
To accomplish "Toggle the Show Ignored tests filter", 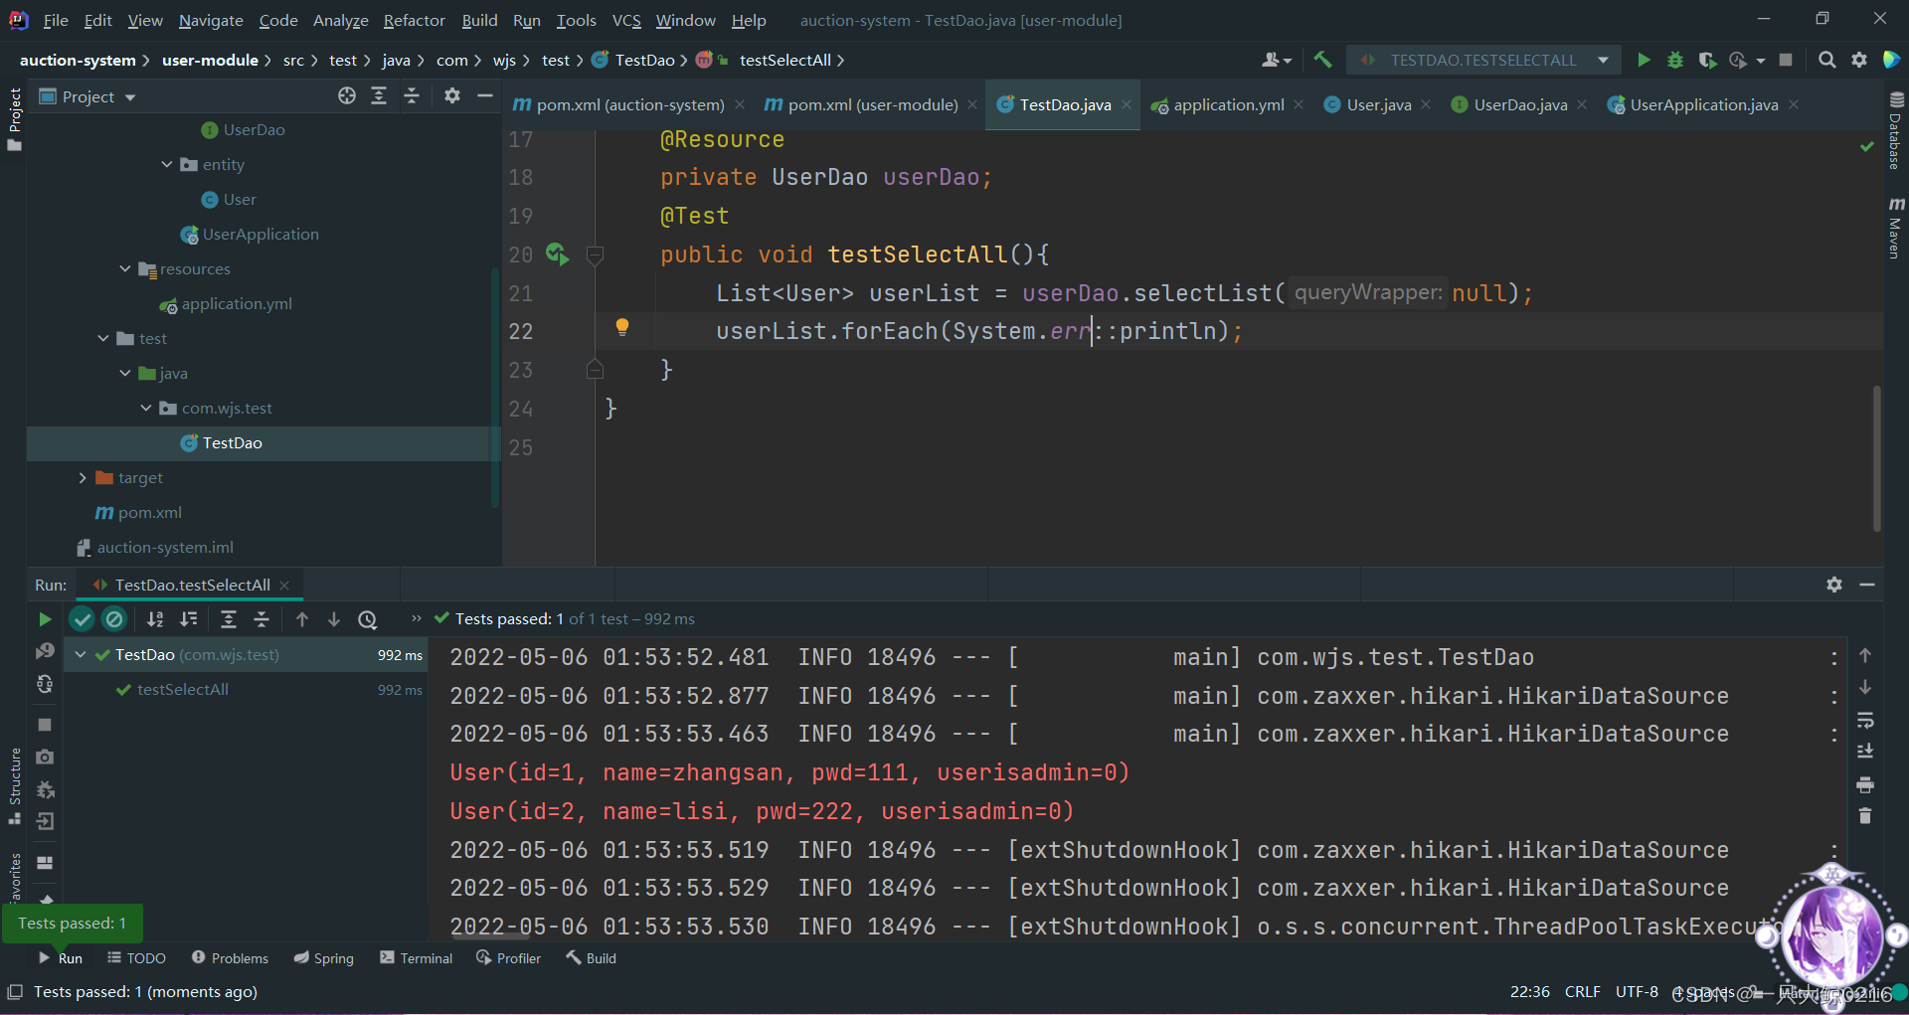I will coord(114,618).
